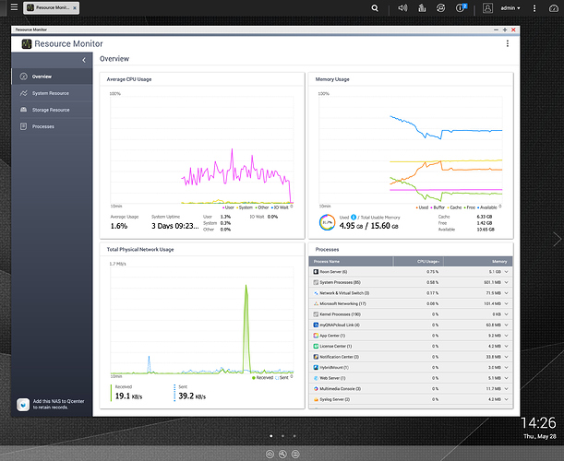
Task: Expand Network & Virtual Switch row
Action: click(506, 293)
